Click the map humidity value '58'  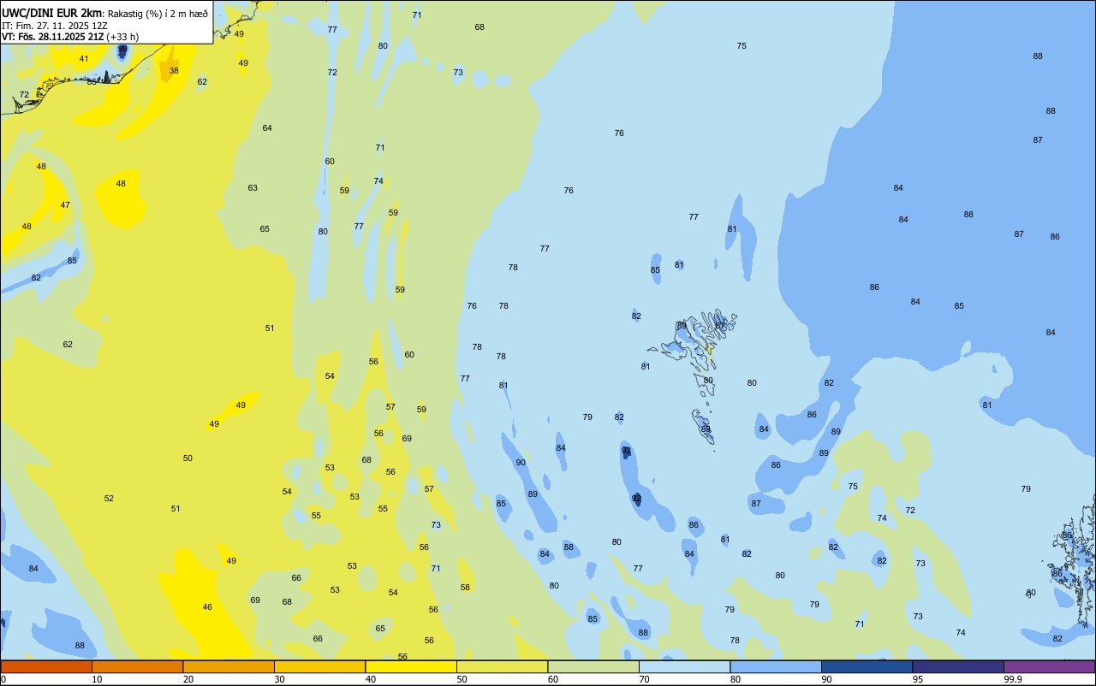(465, 588)
